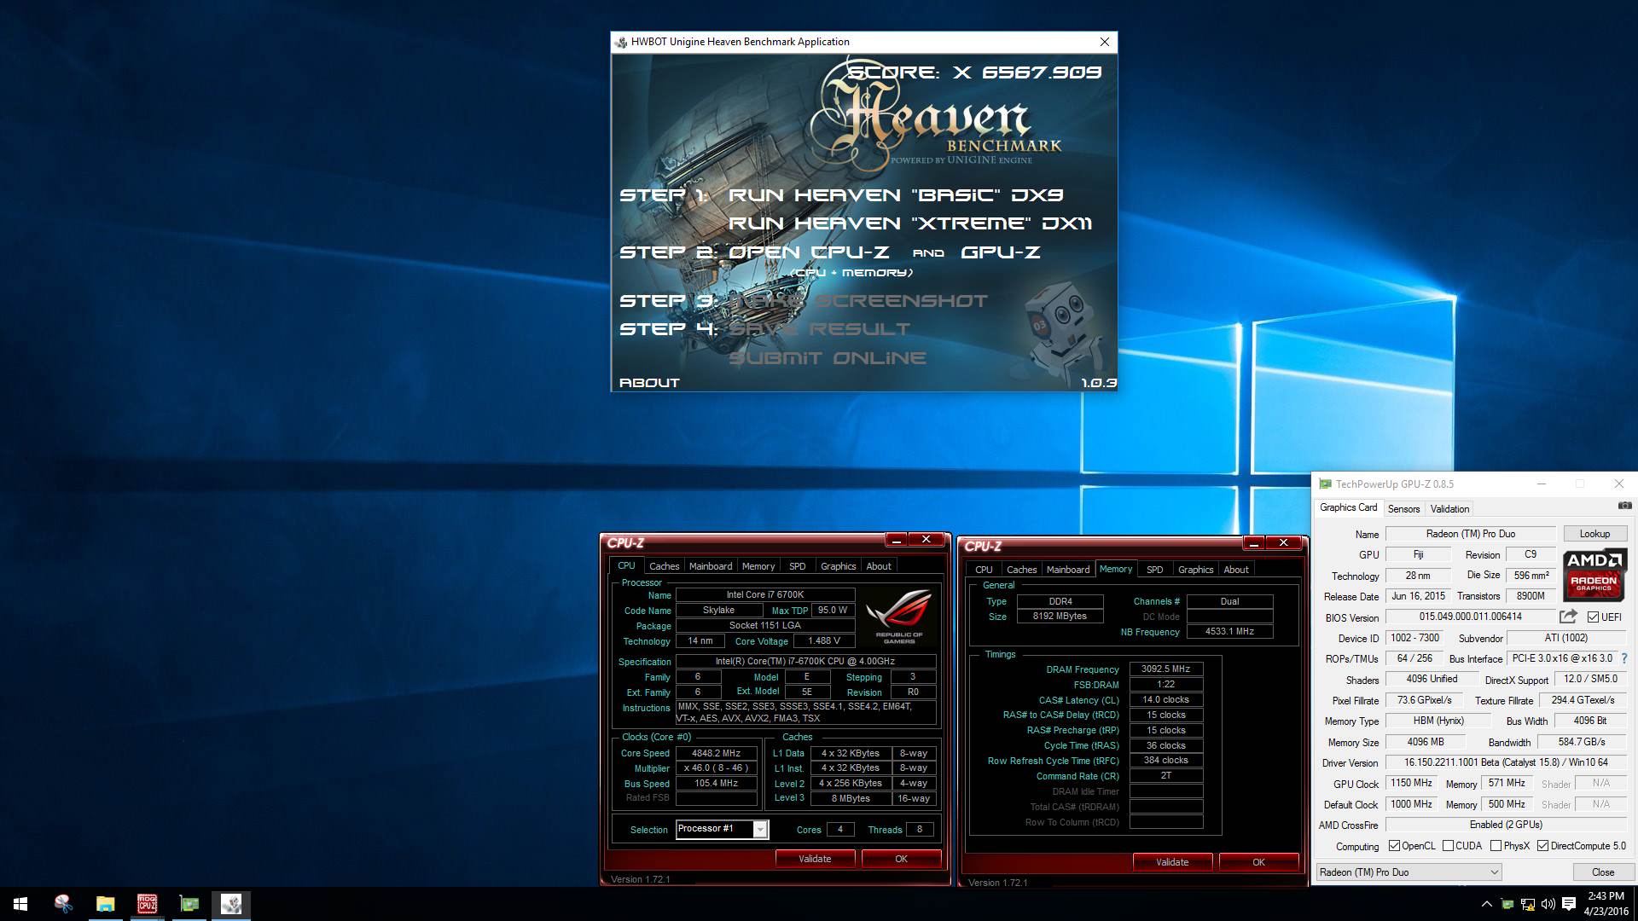Click Submit Online in Heaven app
Viewport: 1638px width, 921px height.
[828, 358]
